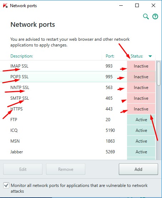Toggle the HTTPS Inactive status cell
Image resolution: width=162 pixels, height=198 pixels.
click(141, 109)
